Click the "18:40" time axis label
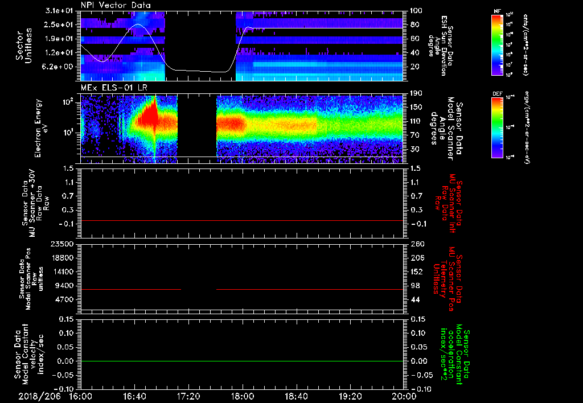The image size is (583, 403). (x=296, y=397)
